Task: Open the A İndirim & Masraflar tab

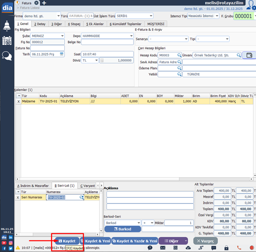Action: point(33,185)
